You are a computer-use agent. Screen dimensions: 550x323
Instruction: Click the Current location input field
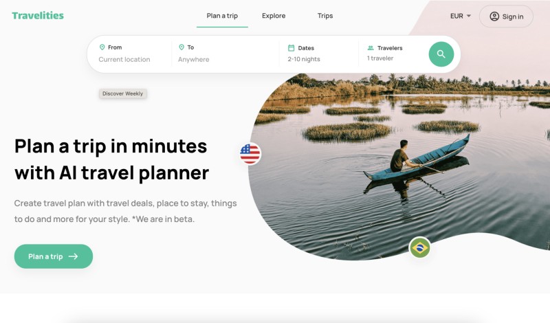tap(124, 60)
